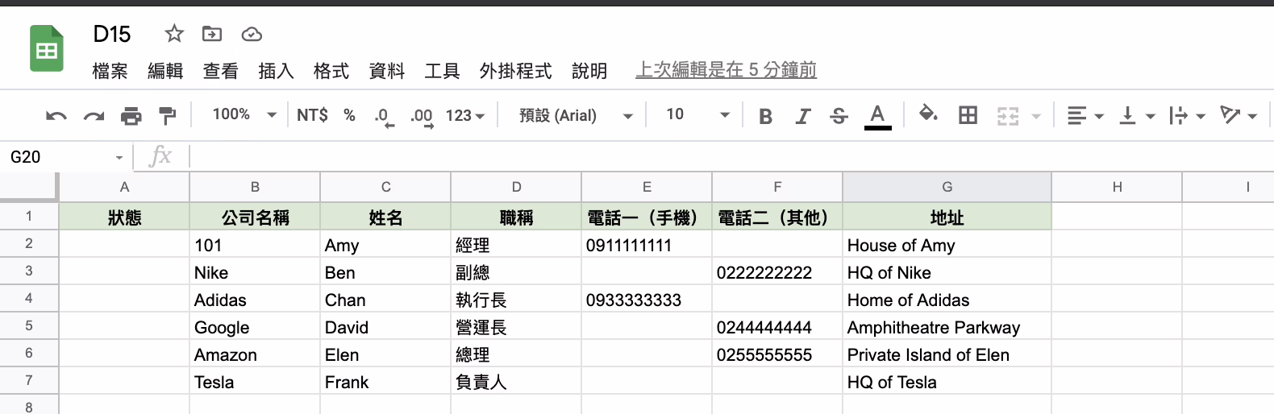Open the 外掛程式 menu
The width and height of the screenshot is (1274, 414).
click(515, 71)
